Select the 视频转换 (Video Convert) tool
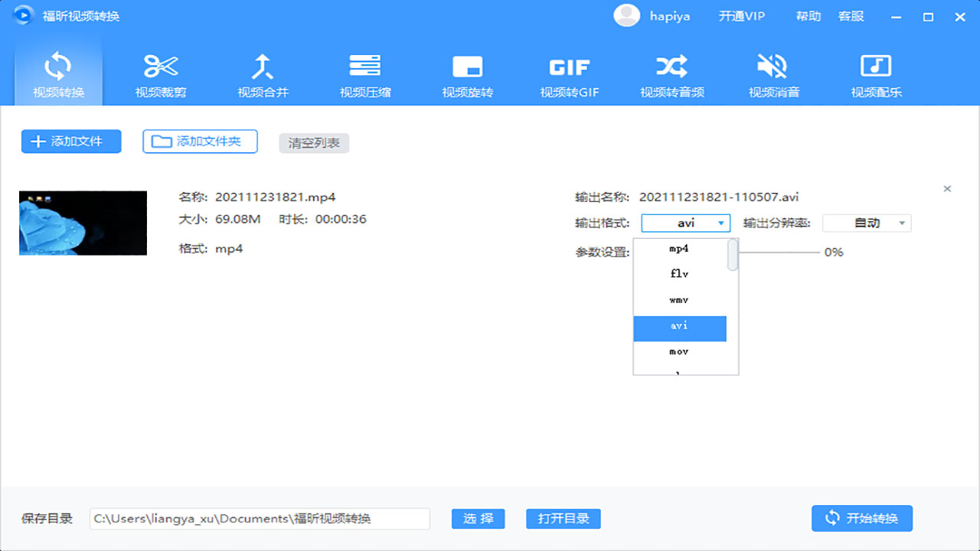The width and height of the screenshot is (980, 551). tap(57, 73)
